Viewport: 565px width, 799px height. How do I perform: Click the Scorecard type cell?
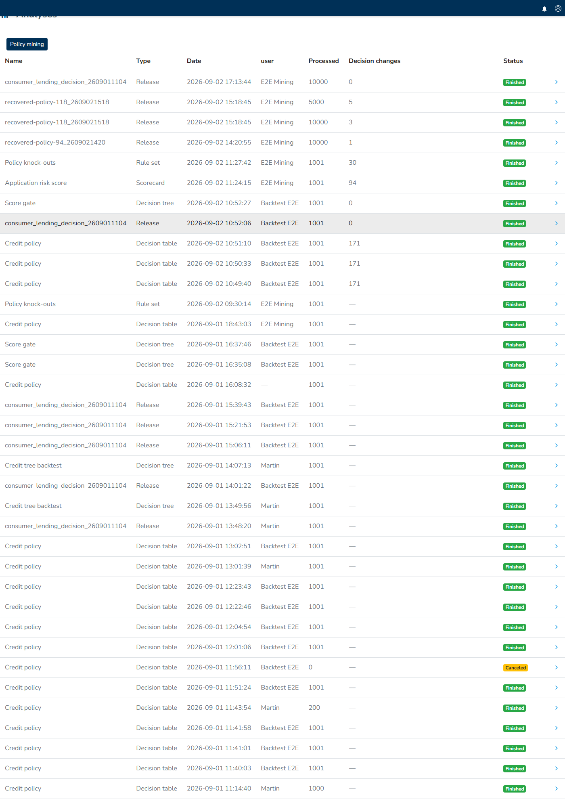[151, 183]
